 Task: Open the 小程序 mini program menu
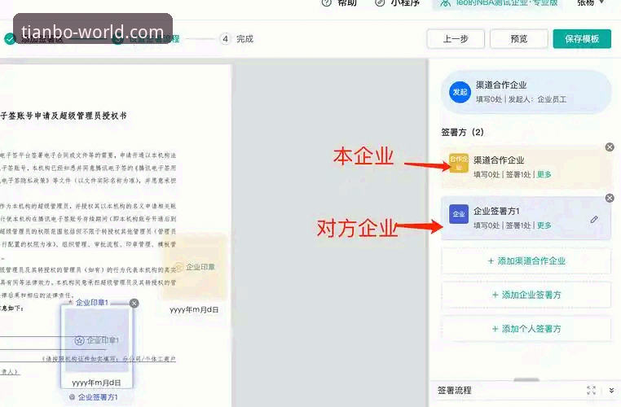[x=396, y=3]
